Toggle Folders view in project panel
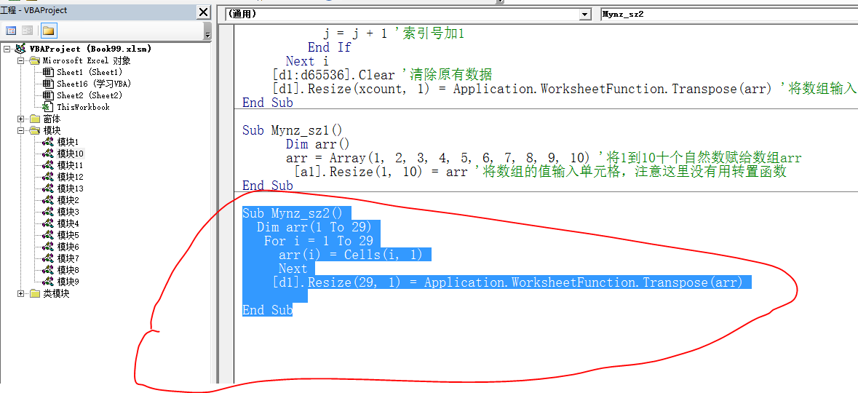The image size is (858, 393). (x=48, y=31)
